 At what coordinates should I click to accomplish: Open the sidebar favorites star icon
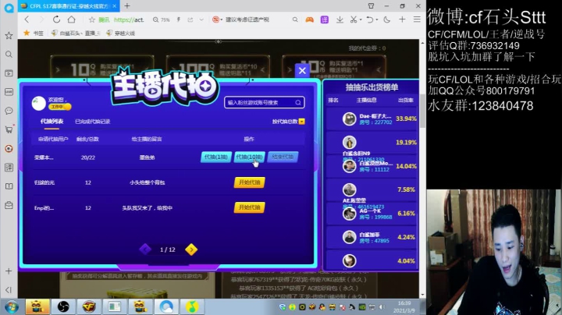pos(9,35)
